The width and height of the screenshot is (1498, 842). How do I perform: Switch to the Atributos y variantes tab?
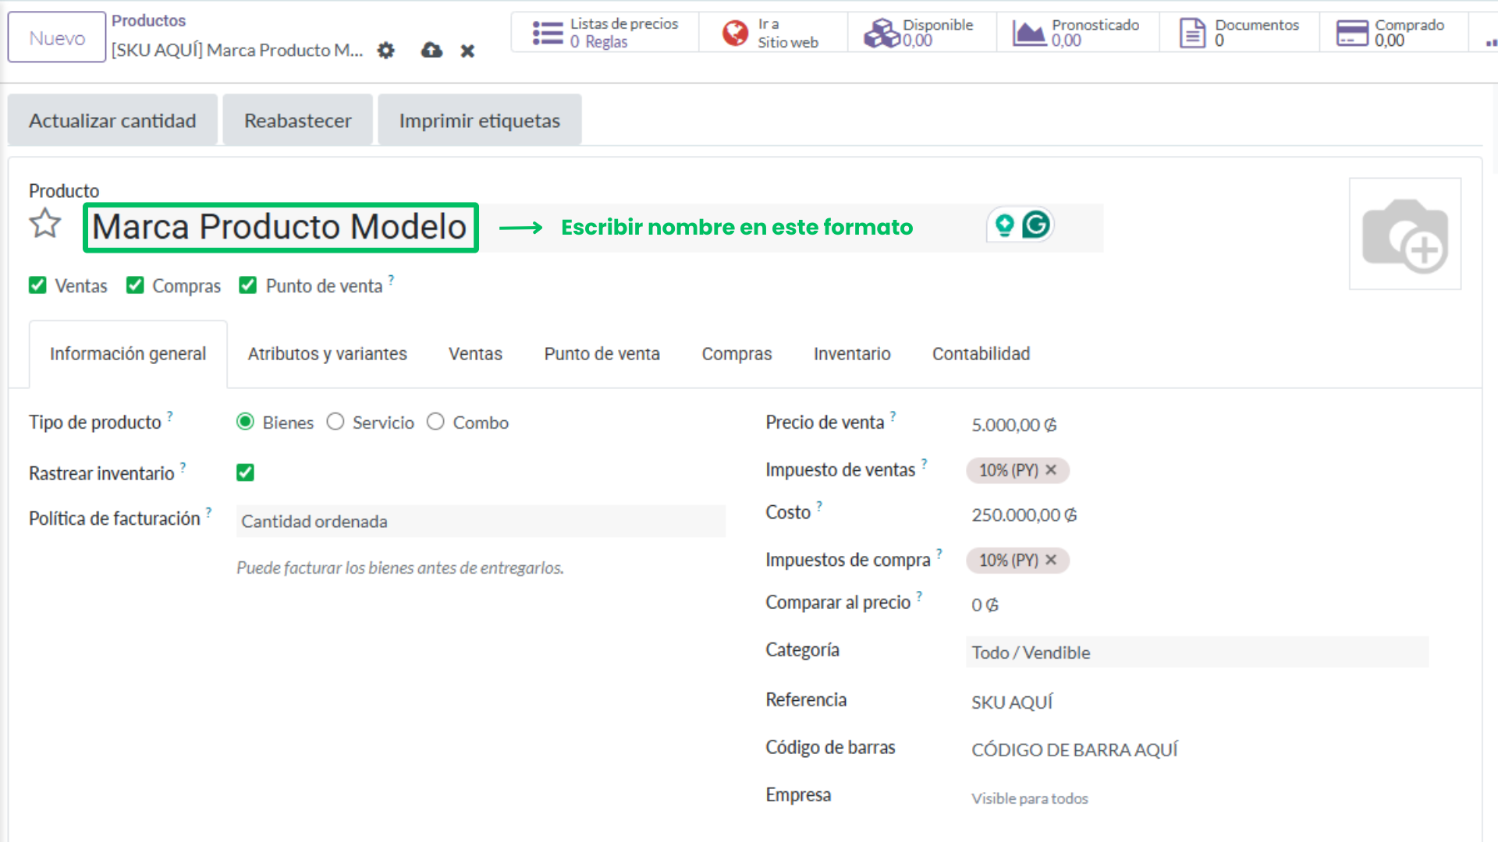tap(327, 353)
